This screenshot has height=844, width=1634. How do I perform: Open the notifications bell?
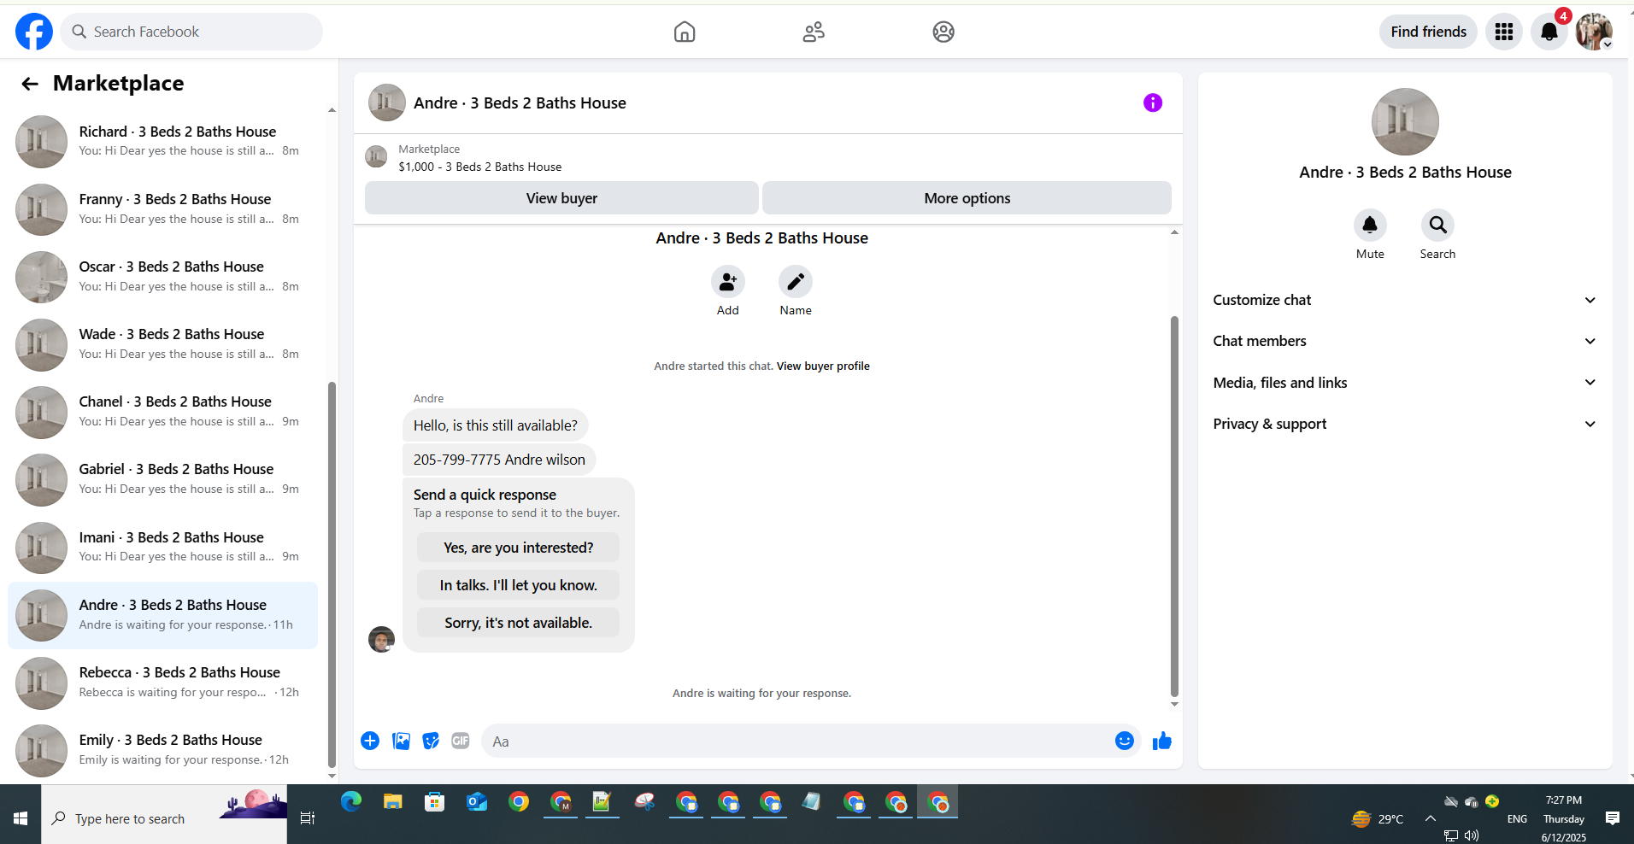(x=1549, y=32)
